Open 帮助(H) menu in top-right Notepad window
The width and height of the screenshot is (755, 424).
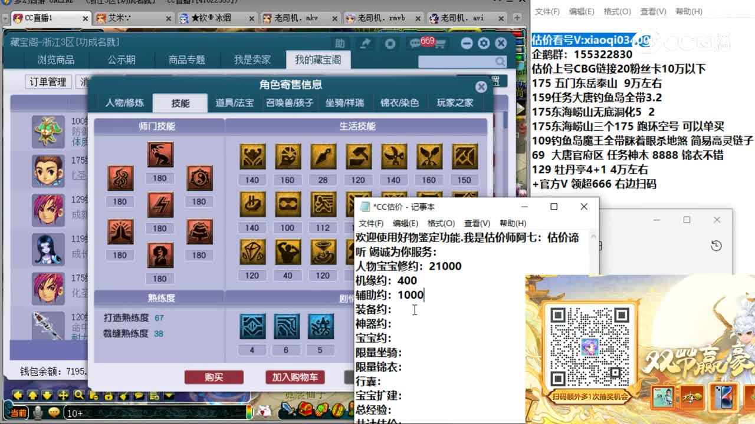point(688,11)
